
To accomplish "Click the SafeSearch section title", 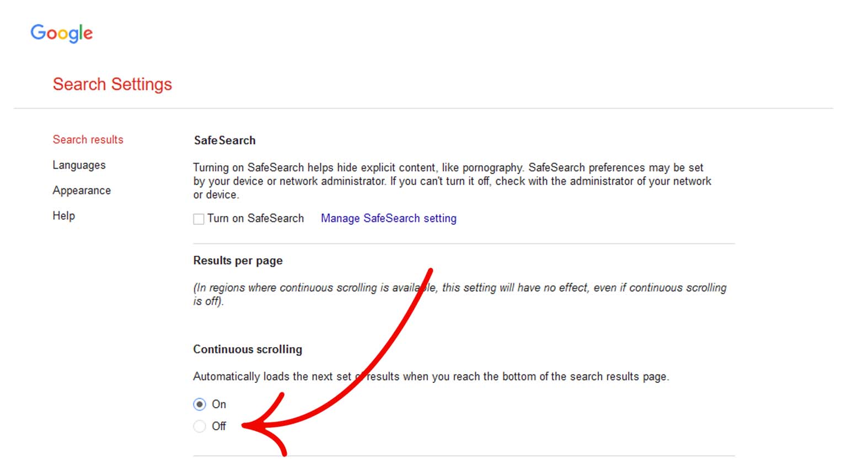I will point(224,140).
